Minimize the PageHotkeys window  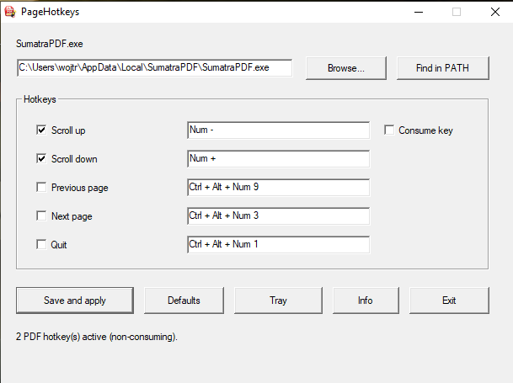tap(419, 12)
